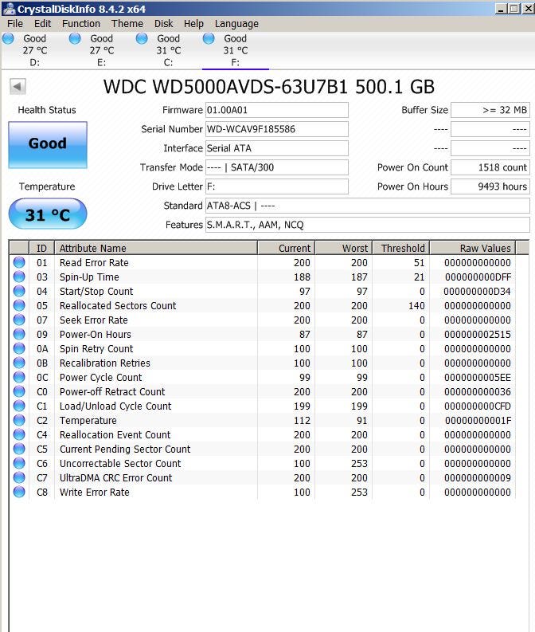The width and height of the screenshot is (535, 632).
Task: Click status orb for Reallocation Event Count
Action: click(19, 434)
